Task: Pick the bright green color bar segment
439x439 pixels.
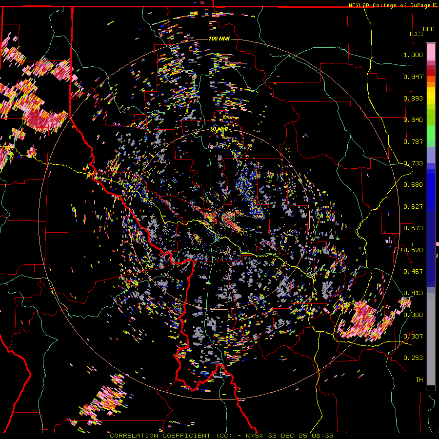Action: pos(431,133)
